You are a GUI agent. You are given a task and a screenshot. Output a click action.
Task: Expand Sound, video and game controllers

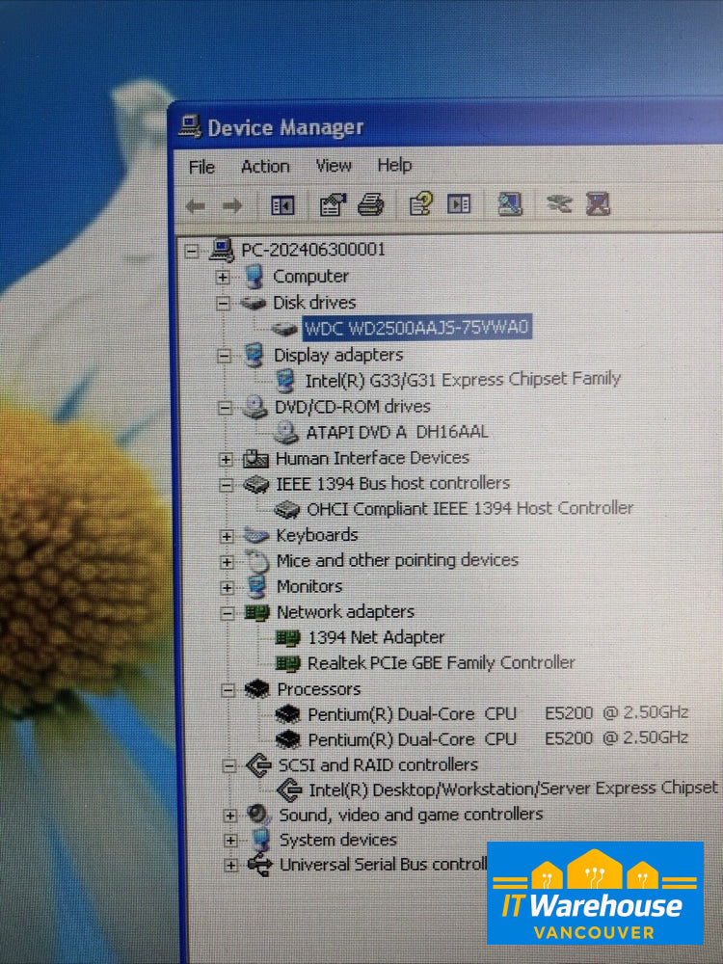230,816
